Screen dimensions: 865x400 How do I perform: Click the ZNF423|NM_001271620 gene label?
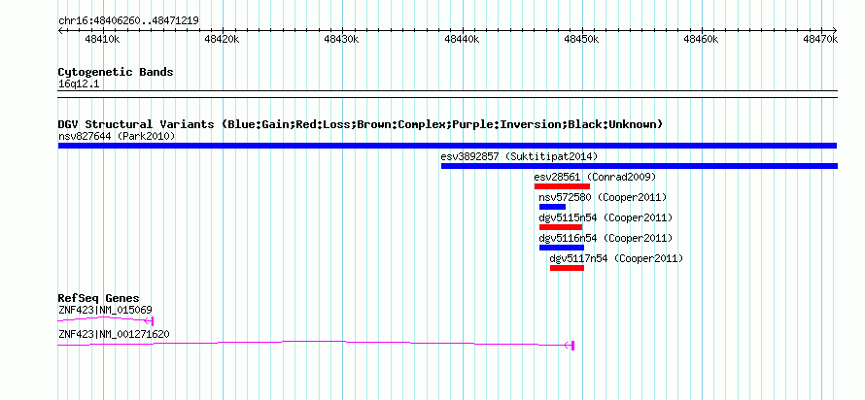click(114, 334)
